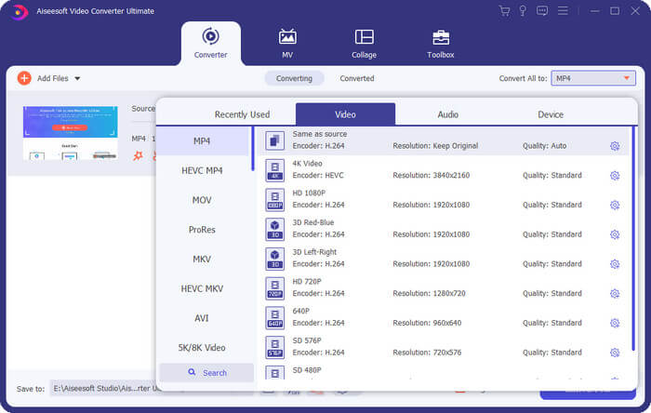The width and height of the screenshot is (651, 413).
Task: Show the Converting list
Action: [x=295, y=78]
